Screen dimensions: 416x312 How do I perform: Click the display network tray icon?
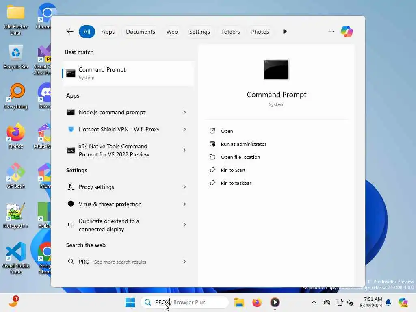(340, 302)
